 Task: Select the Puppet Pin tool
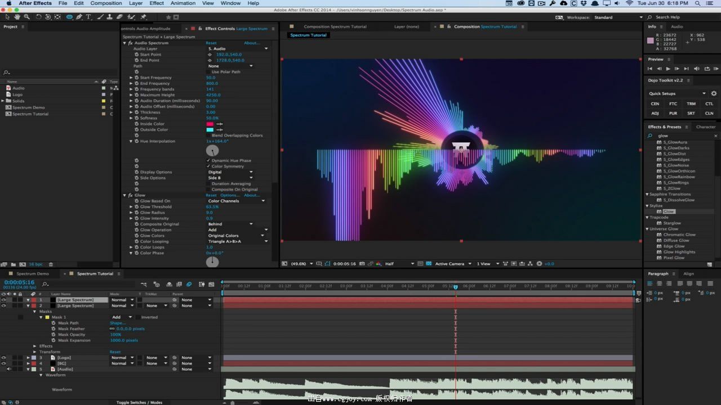pyautogui.click(x=144, y=17)
